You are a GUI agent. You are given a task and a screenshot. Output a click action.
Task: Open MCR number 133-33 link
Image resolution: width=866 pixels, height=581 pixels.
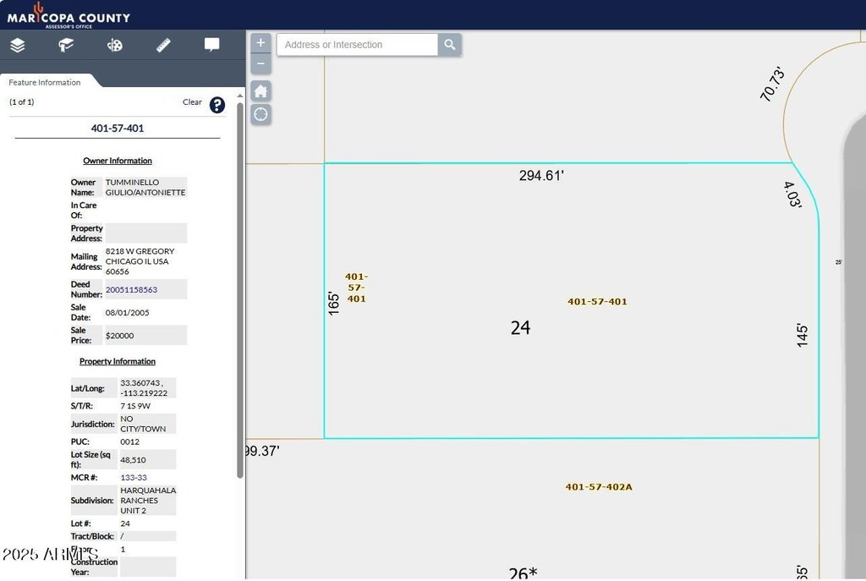click(x=134, y=478)
